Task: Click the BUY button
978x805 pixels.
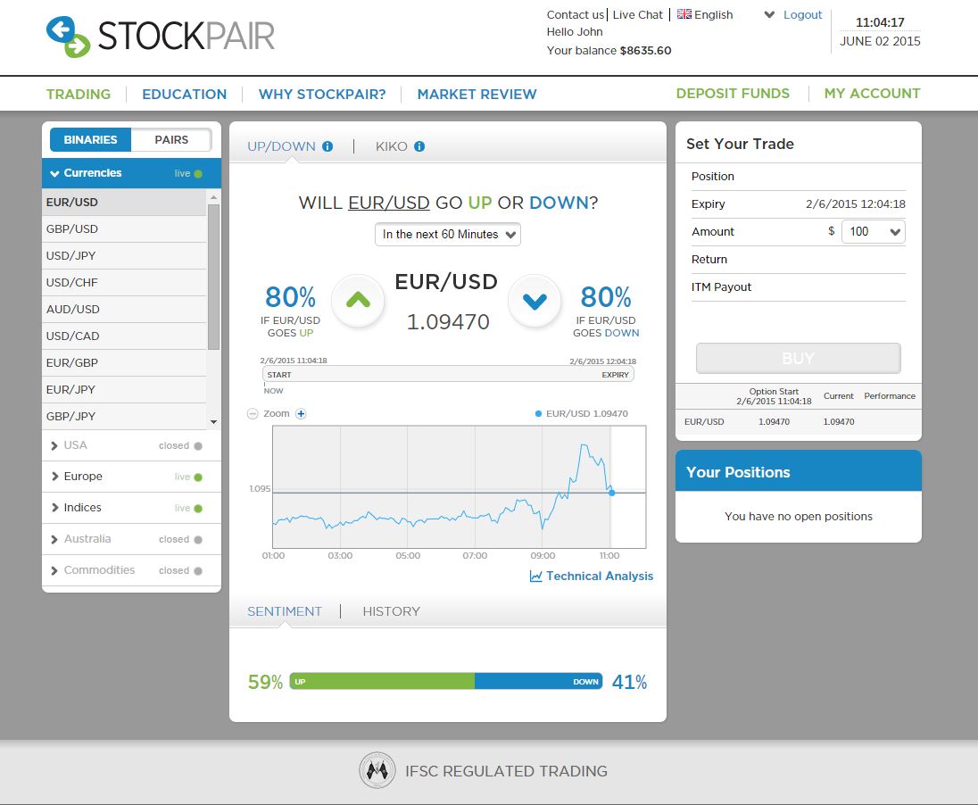Action: coord(799,358)
